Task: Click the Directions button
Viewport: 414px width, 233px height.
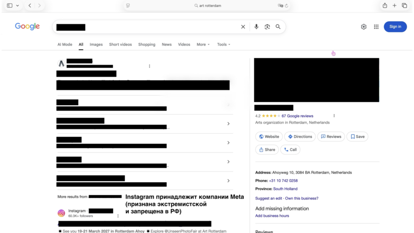Action: tap(300, 136)
